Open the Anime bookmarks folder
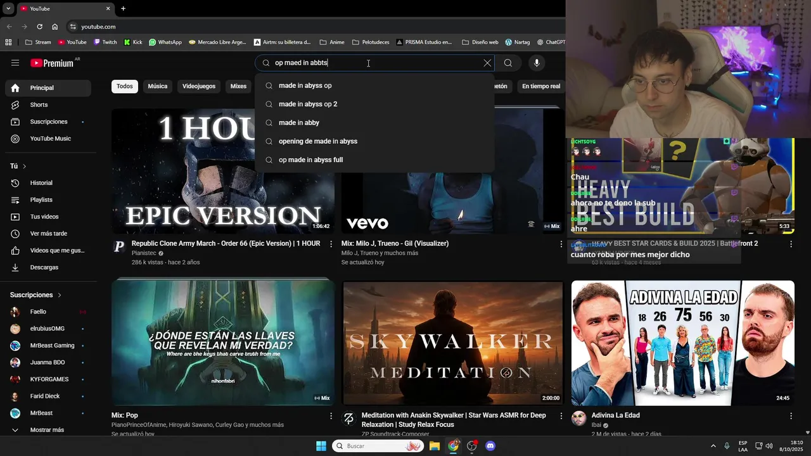Image resolution: width=811 pixels, height=456 pixels. [332, 42]
